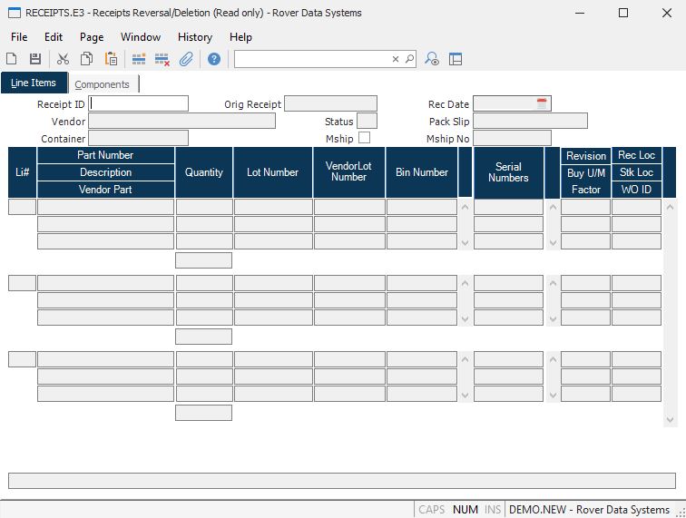Image resolution: width=686 pixels, height=518 pixels.
Task: Switch to the Components tab
Action: tap(102, 84)
